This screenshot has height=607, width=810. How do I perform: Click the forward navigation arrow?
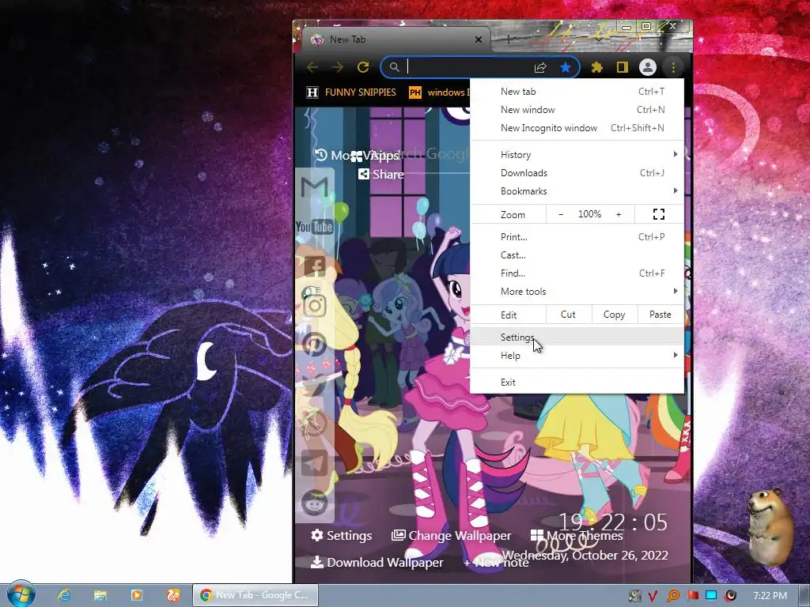pyautogui.click(x=337, y=67)
